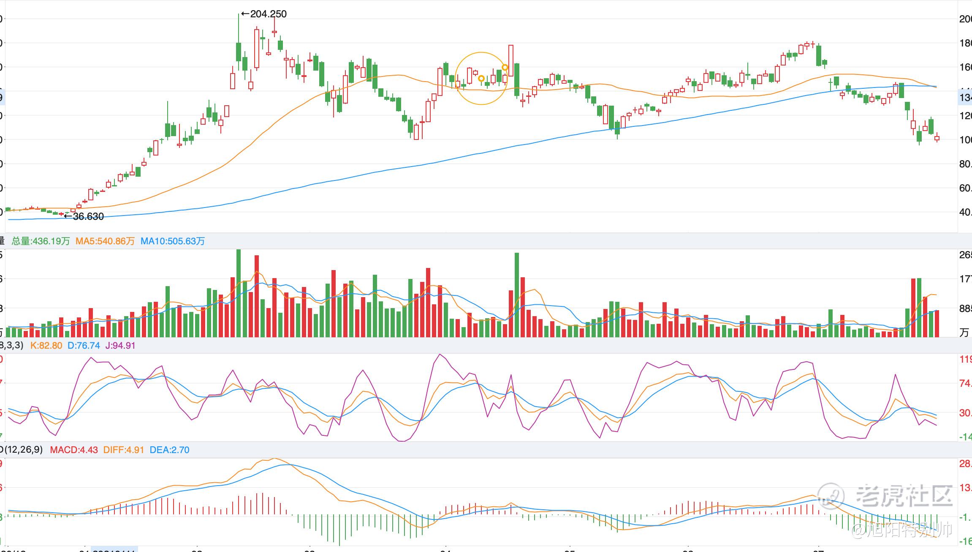Click the MA10:505.63万 volume indicator label
The image size is (972, 552).
[x=172, y=241]
